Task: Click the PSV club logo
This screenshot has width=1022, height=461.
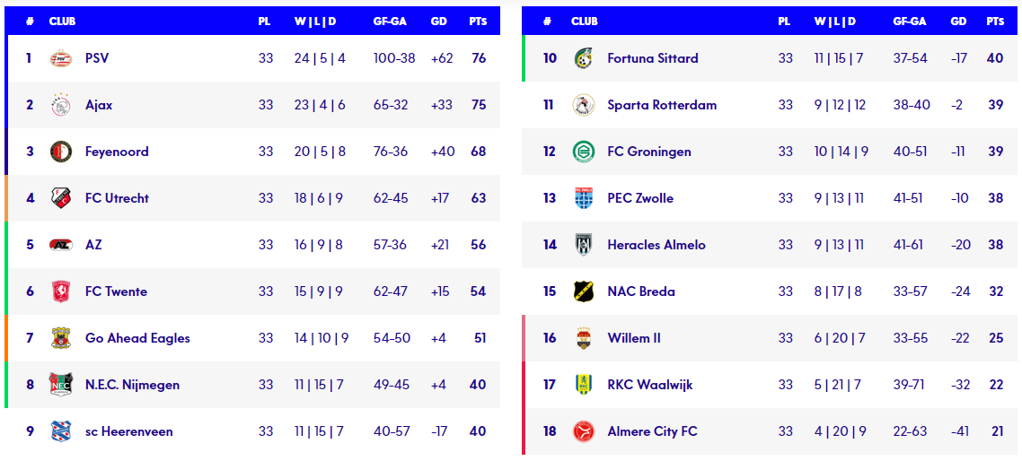Action: pyautogui.click(x=61, y=58)
